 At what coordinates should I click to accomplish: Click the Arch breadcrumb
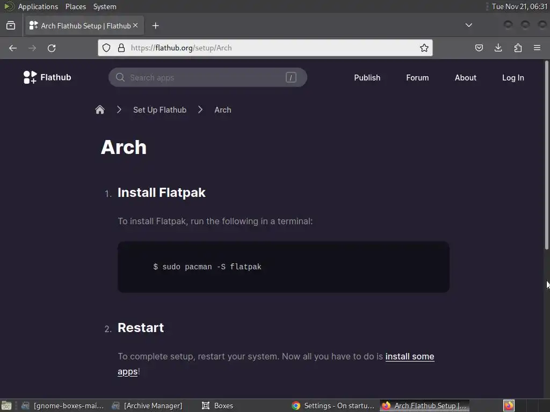coord(223,110)
